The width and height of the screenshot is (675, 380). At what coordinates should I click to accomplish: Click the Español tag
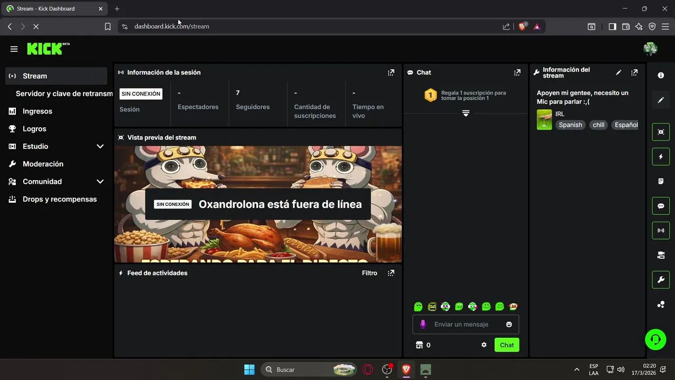[x=625, y=125]
